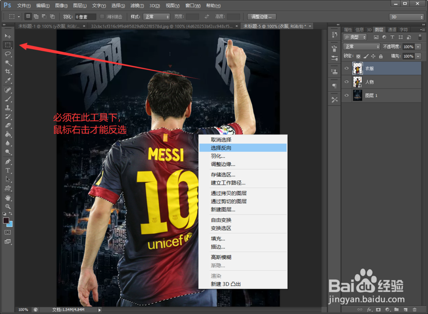428x314 pixels.
Task: Click the 调整边缘 button
Action: (x=262, y=17)
